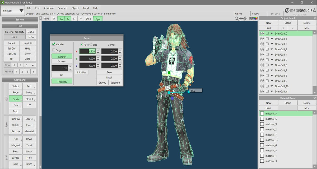Click the gray multi-view layout icon
317x169 pixels.
pos(251,18)
